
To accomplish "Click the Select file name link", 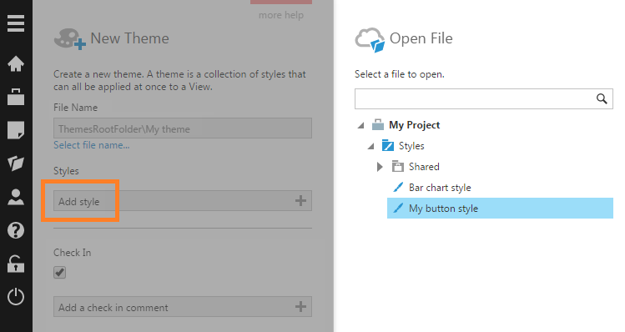I will tap(92, 145).
